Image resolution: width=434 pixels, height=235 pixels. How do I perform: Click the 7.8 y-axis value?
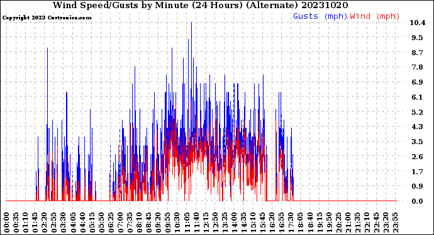(418, 67)
